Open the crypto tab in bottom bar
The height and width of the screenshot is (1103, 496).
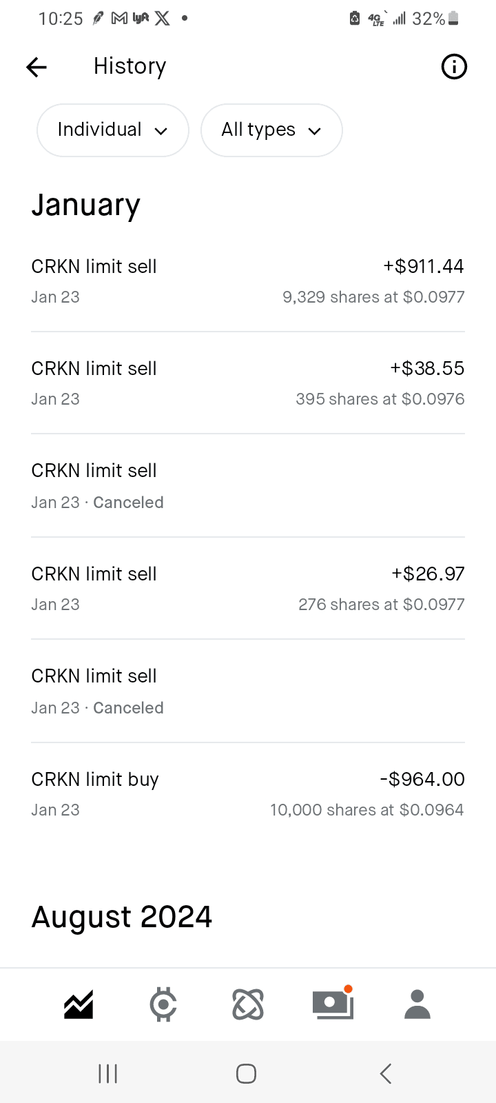[163, 1005]
